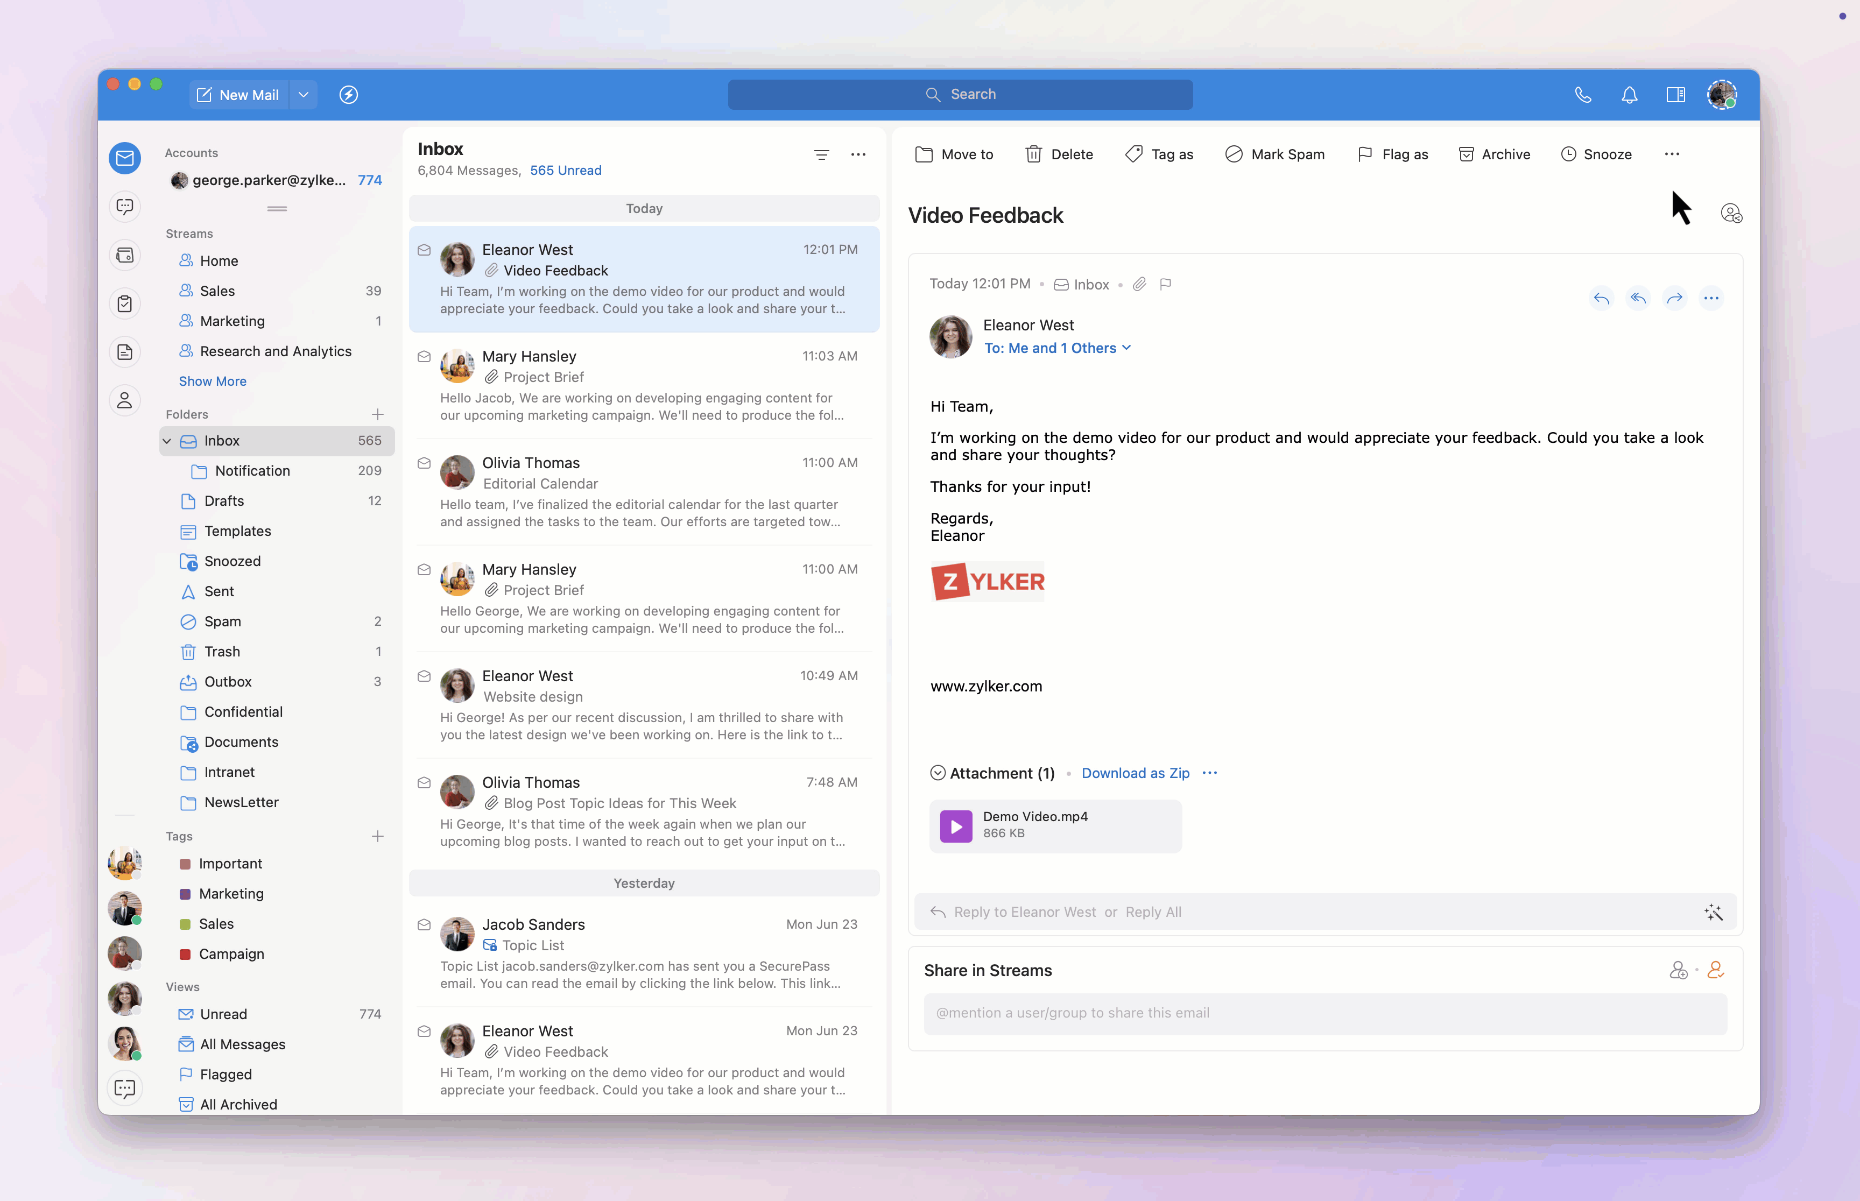Open the Calendar icon in left sidebar

point(125,255)
